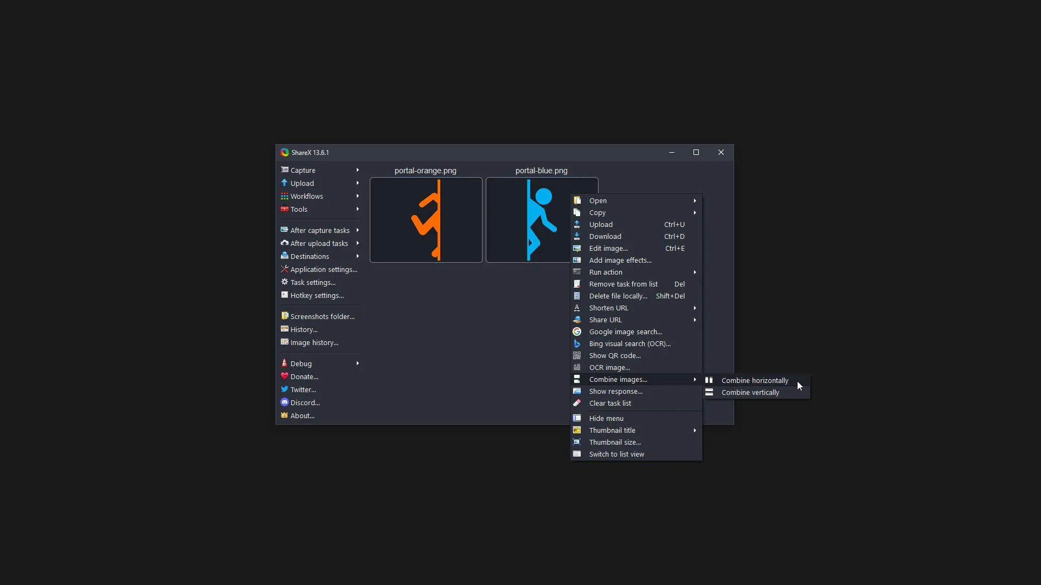
Task: Expand the Open submenu arrow
Action: coord(695,200)
